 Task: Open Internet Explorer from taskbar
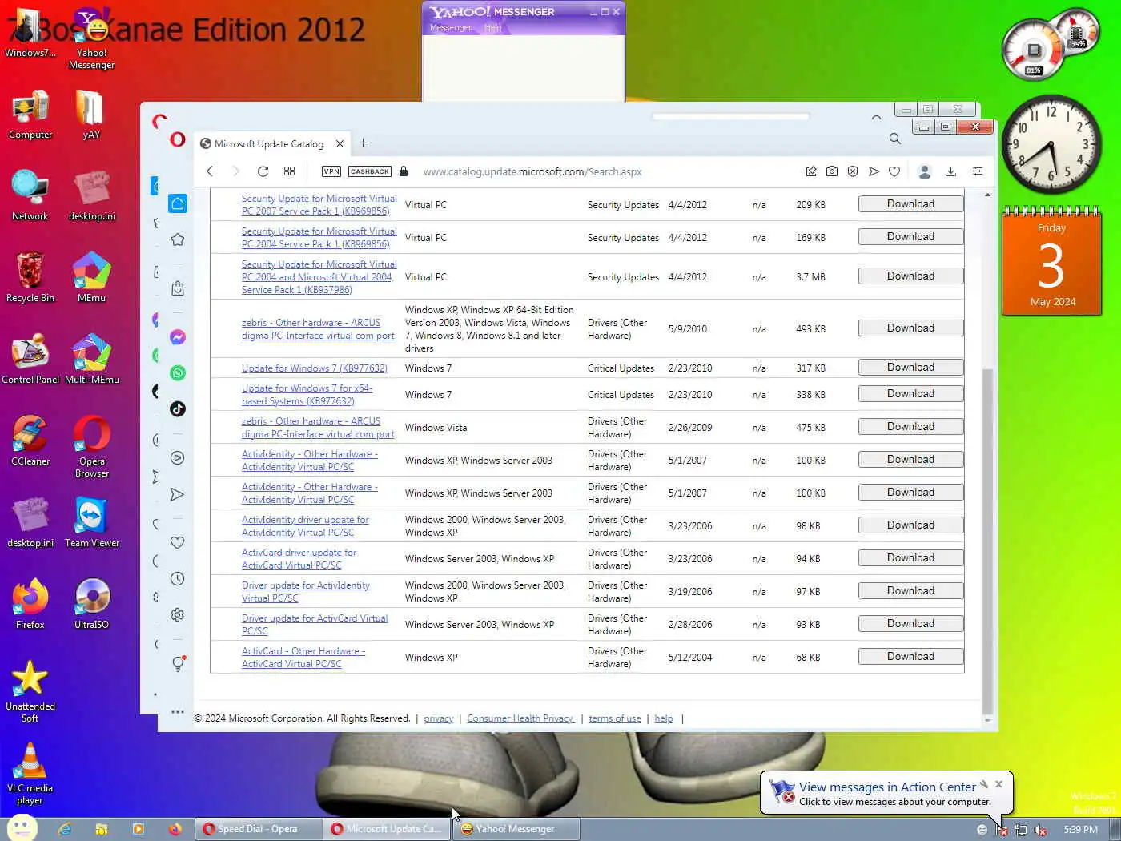(65, 829)
